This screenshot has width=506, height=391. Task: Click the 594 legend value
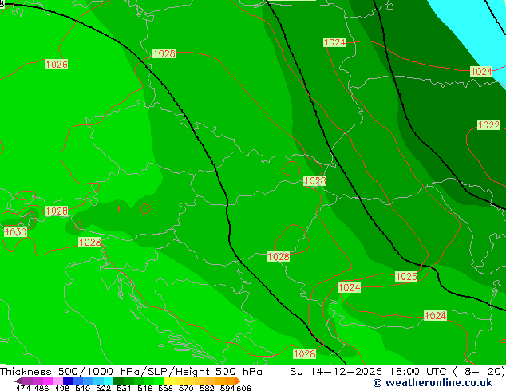tap(227, 388)
